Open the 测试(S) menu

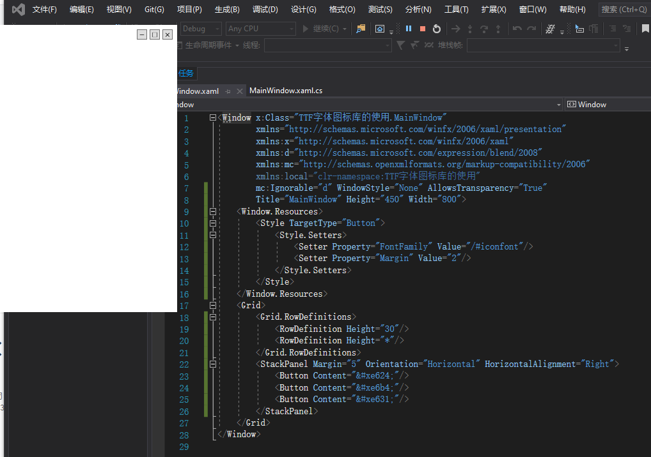pos(380,10)
